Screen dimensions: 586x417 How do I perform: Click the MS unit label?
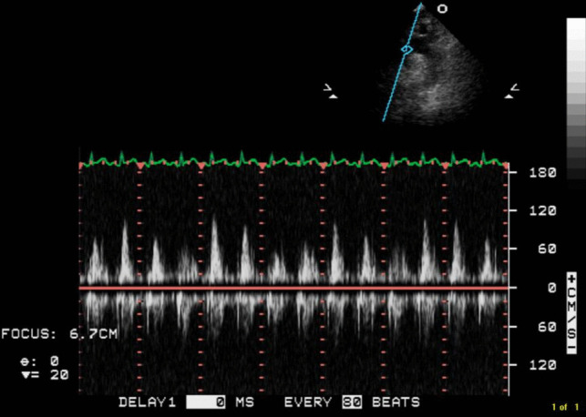(244, 402)
